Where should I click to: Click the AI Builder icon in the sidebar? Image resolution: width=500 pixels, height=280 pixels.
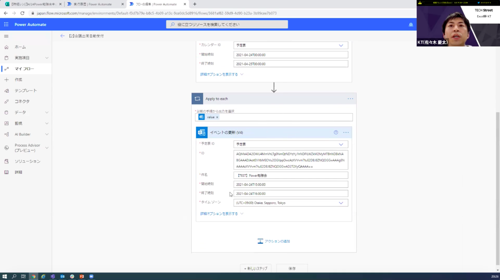6,134
